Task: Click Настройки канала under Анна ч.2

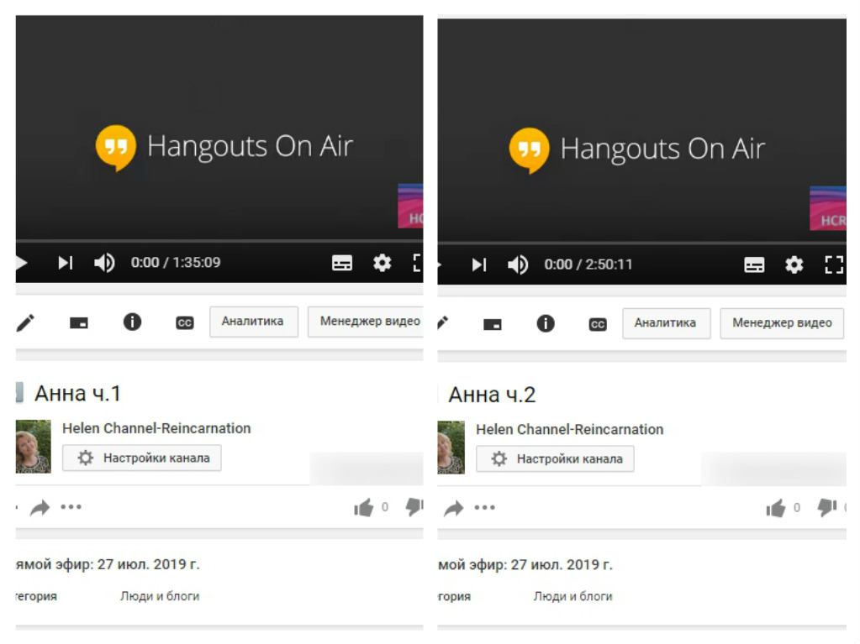Action: click(555, 459)
